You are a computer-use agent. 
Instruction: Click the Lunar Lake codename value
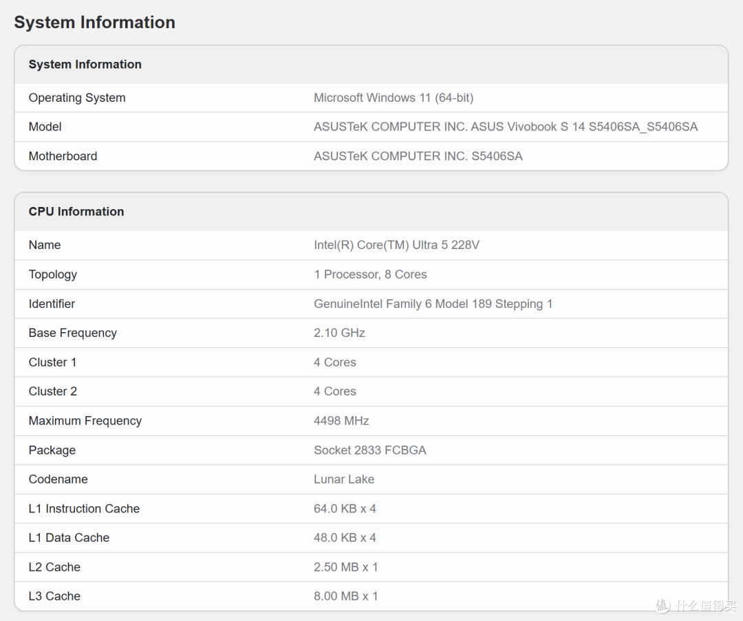tap(344, 479)
